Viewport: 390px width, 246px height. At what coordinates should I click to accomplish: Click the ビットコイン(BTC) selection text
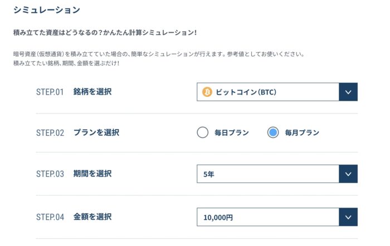246,92
